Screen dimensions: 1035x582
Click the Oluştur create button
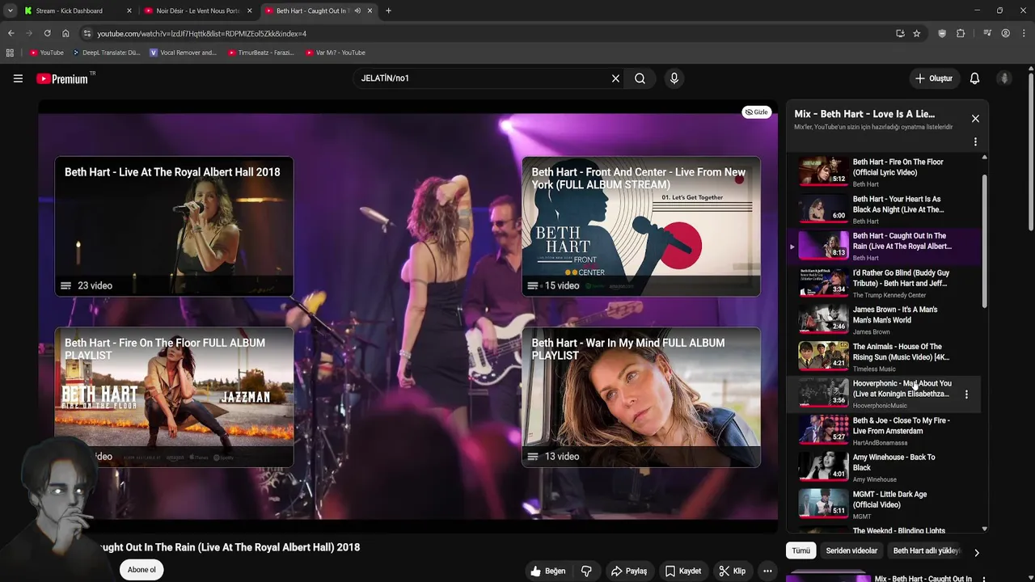click(934, 78)
